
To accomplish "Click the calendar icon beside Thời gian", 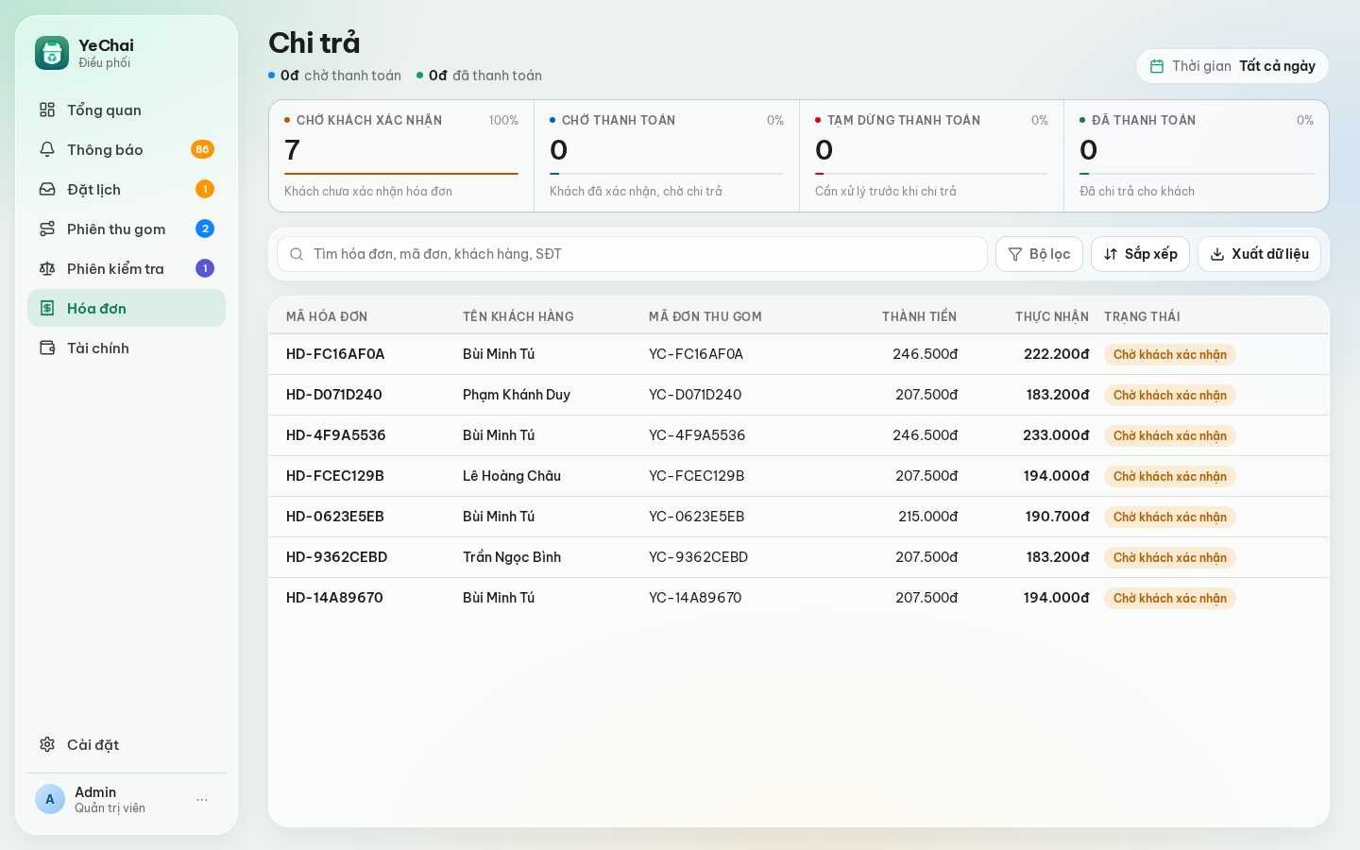I will (x=1157, y=66).
